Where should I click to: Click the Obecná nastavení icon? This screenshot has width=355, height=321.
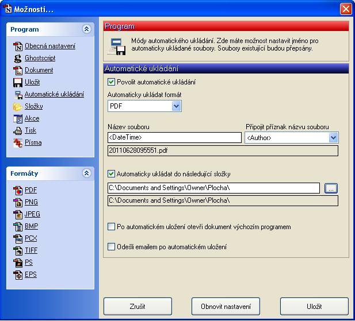(x=18, y=46)
